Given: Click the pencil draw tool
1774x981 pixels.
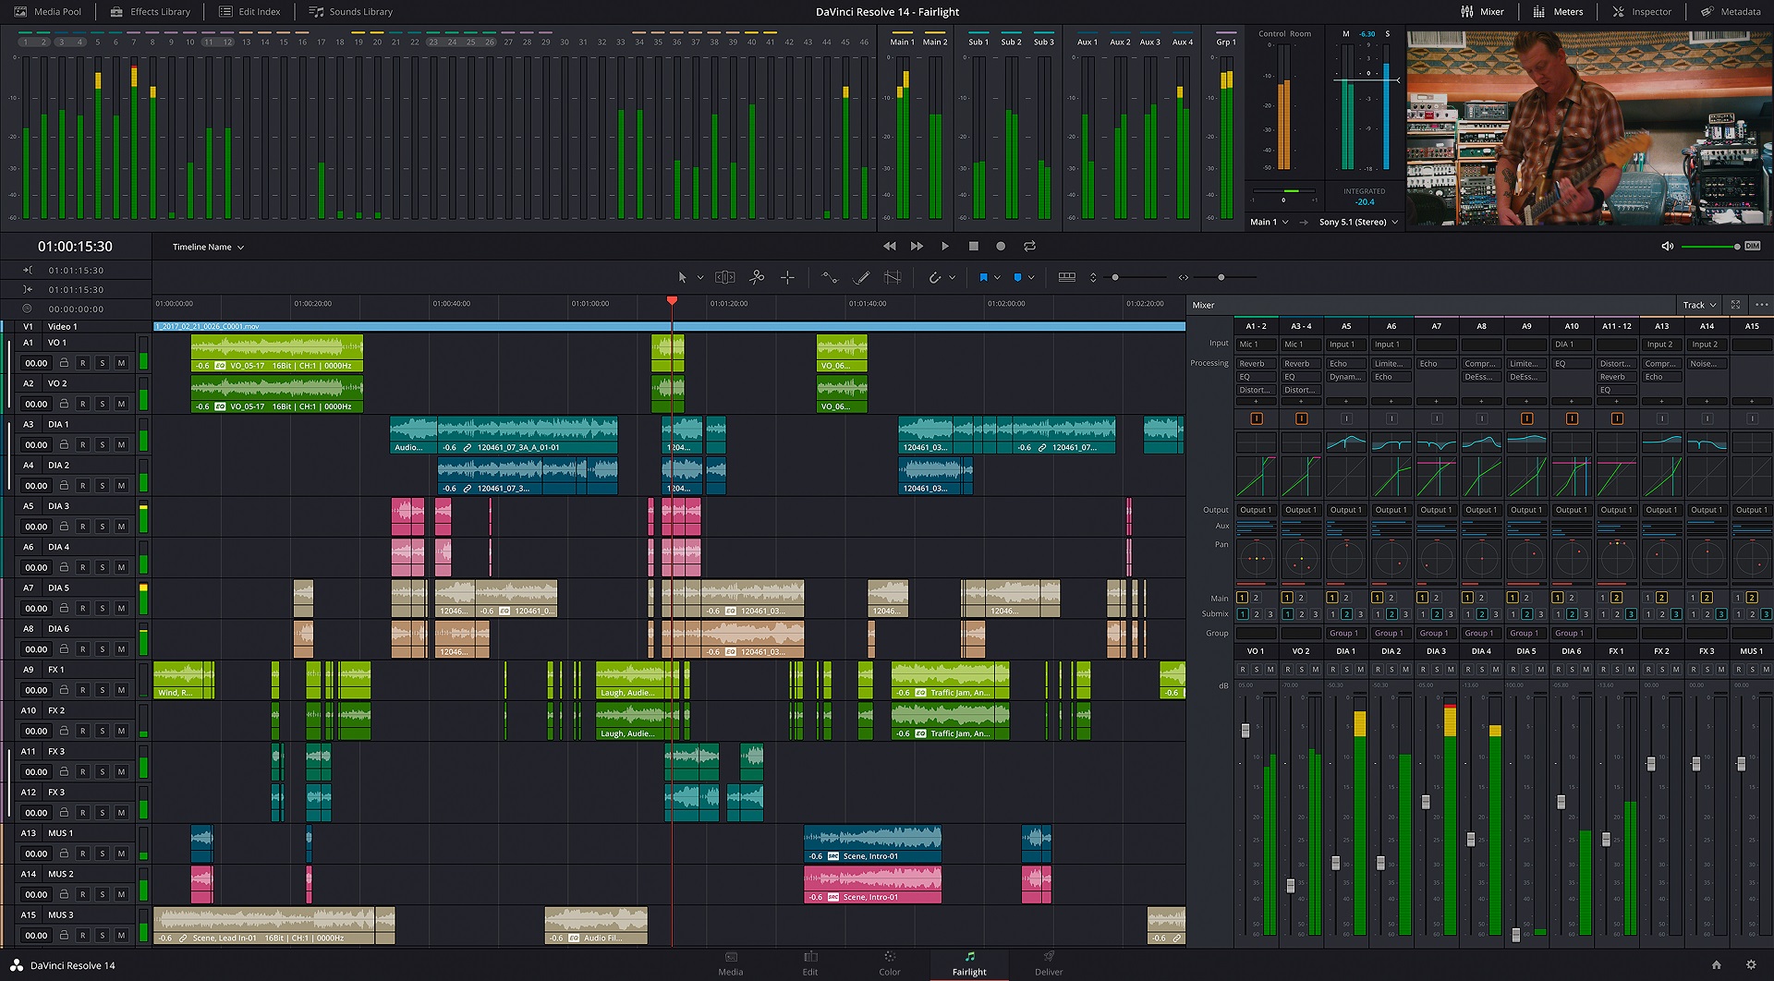Looking at the screenshot, I should (861, 277).
